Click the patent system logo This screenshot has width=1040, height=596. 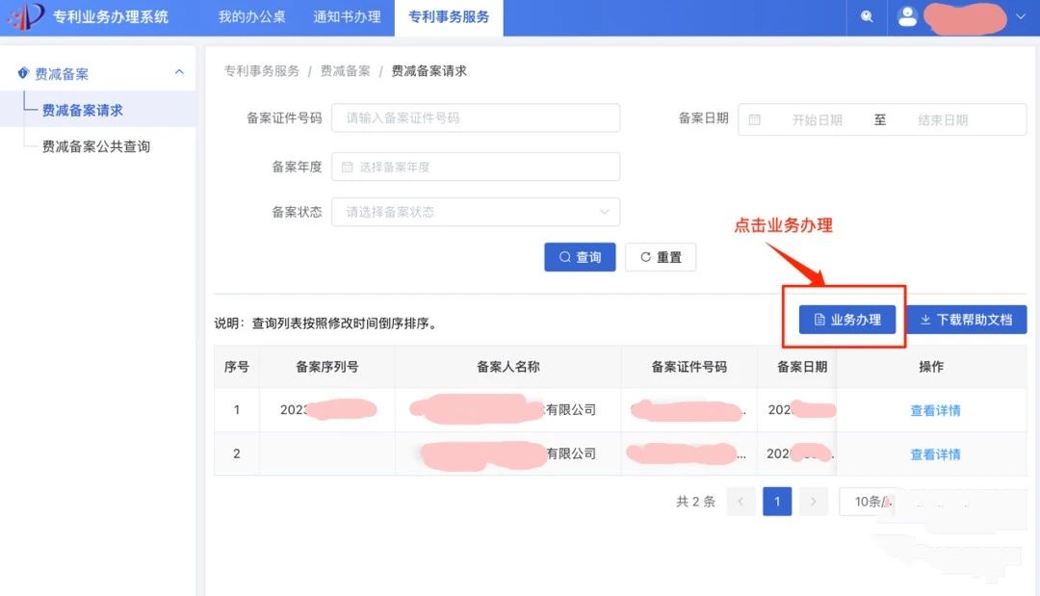(26, 16)
